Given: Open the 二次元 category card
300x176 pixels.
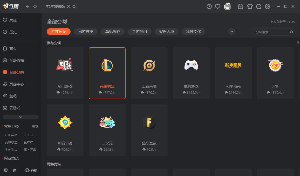Looking at the screenshot, I should click(x=107, y=130).
